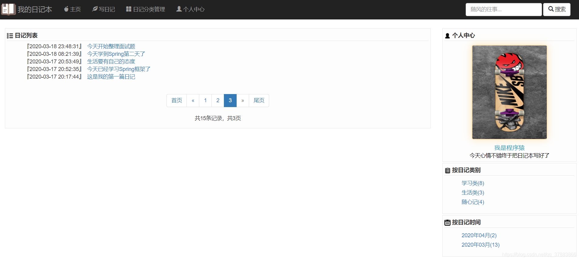This screenshot has width=579, height=260.
Task: Show diaries from 2020年03月(13)
Action: click(x=481, y=245)
